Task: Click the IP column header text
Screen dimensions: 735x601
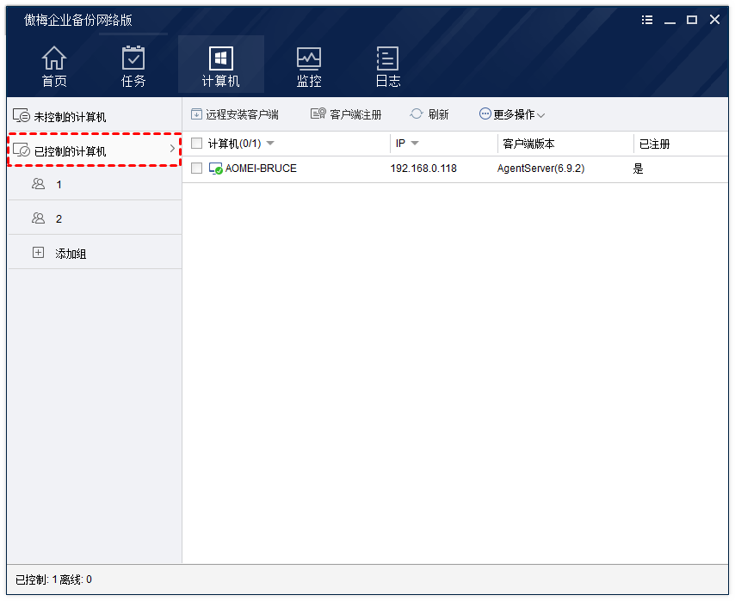Action: pos(400,144)
